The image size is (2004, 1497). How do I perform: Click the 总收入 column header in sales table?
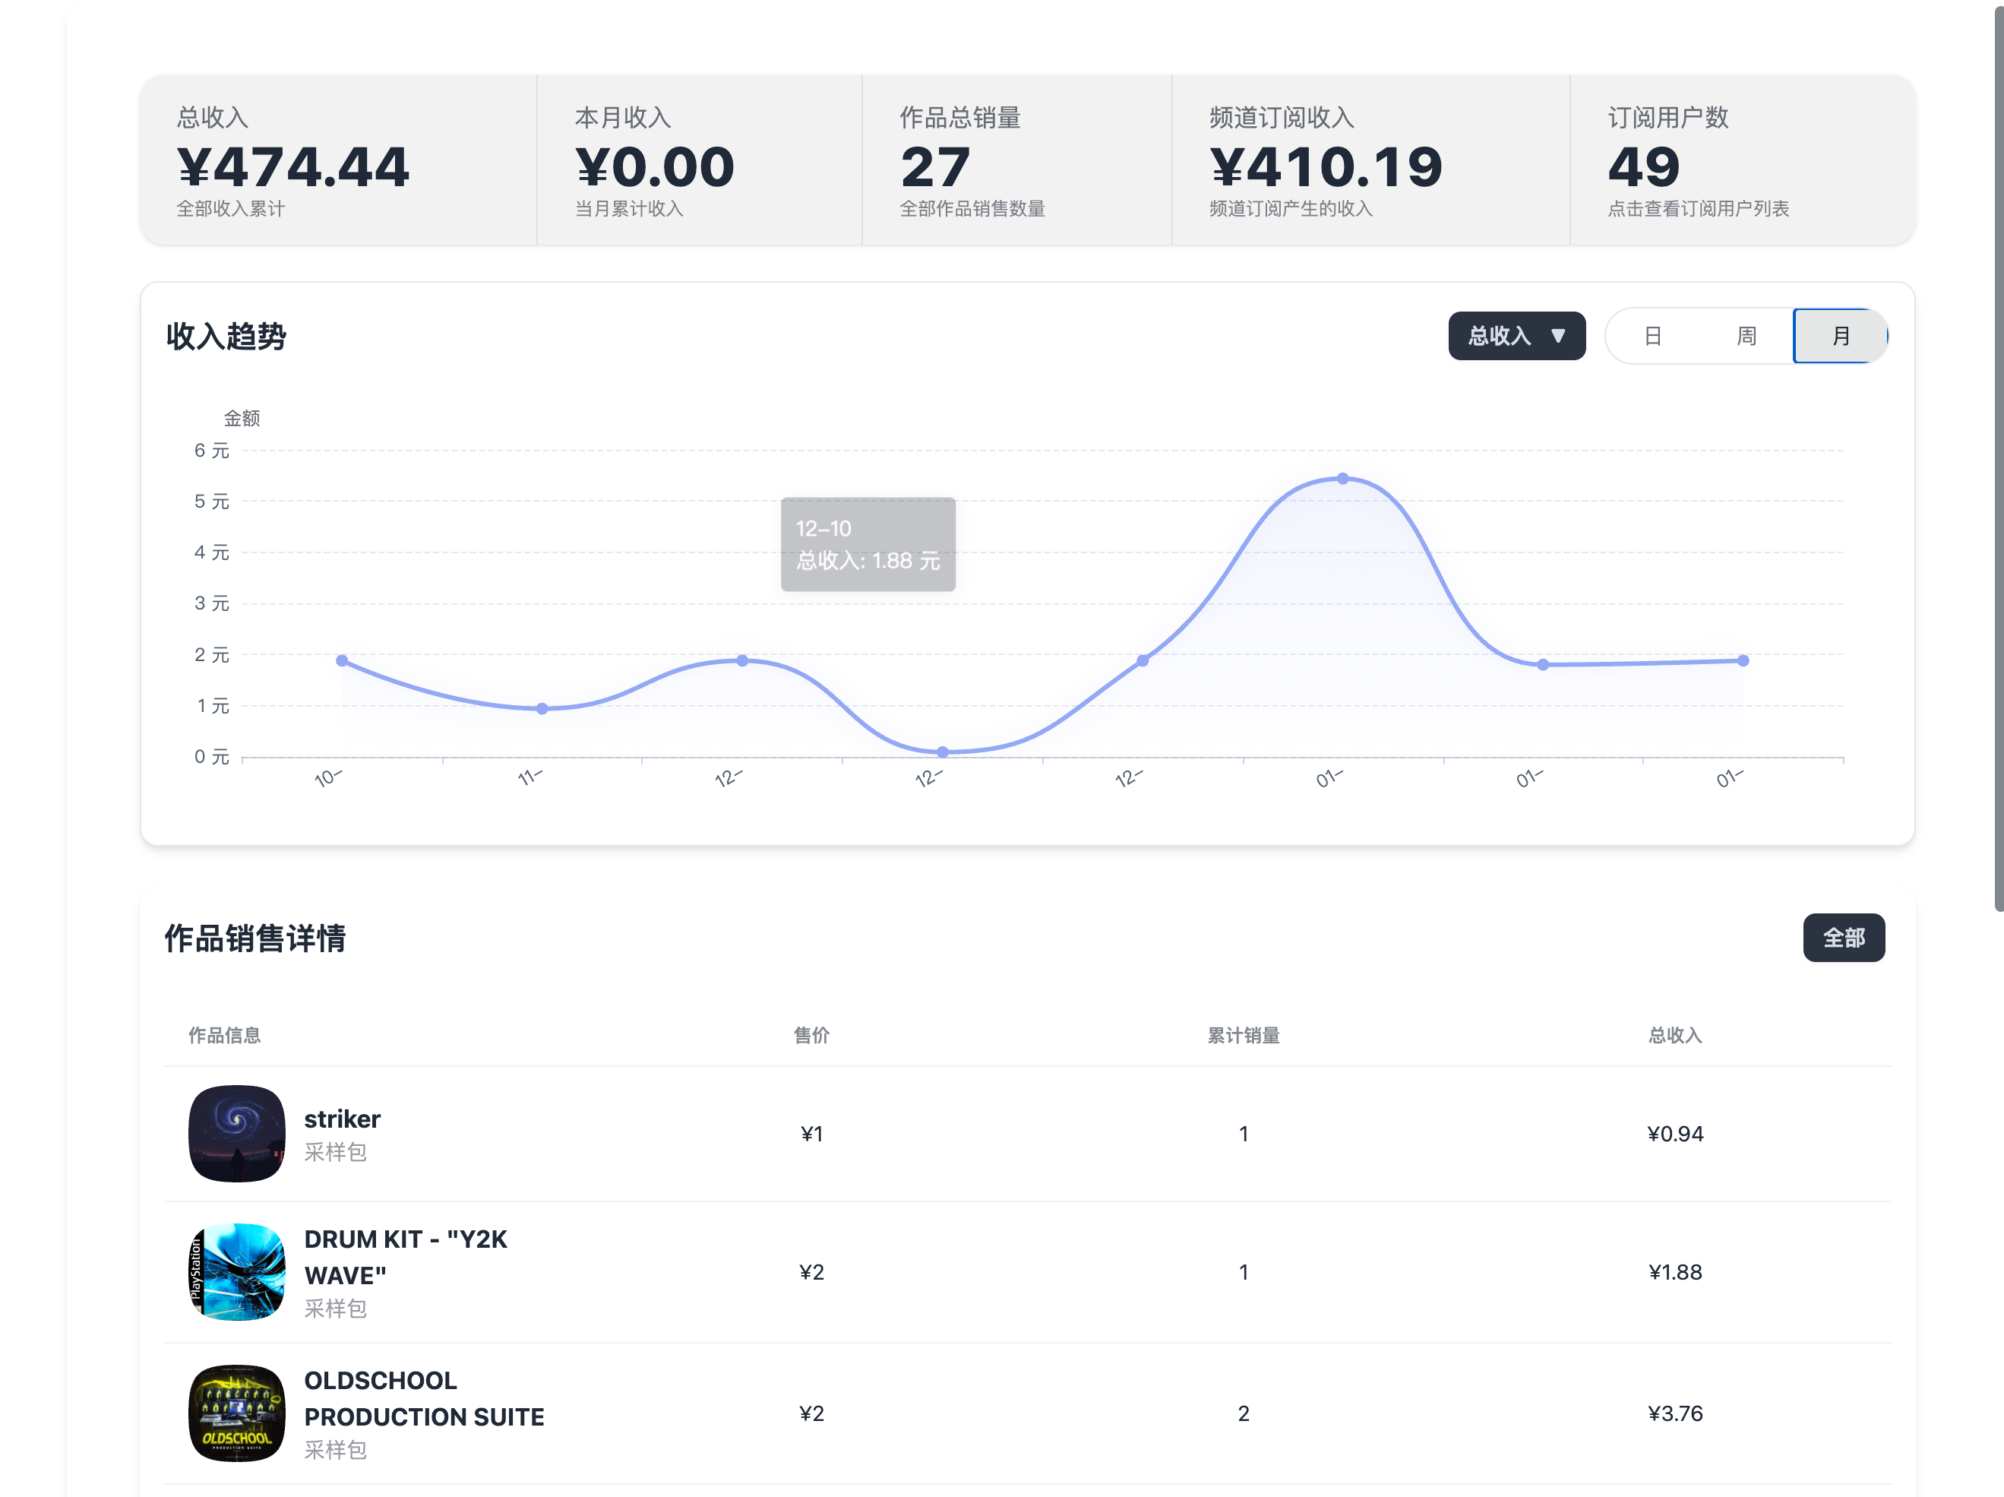click(1675, 1036)
